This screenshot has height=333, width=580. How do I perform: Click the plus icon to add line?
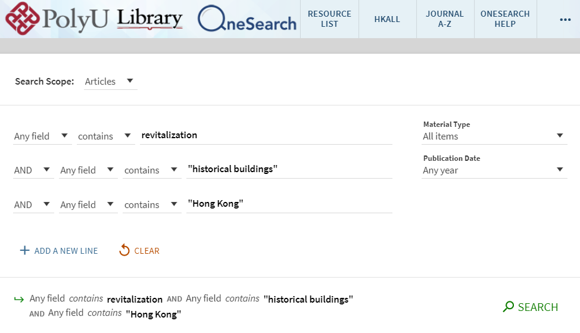click(x=24, y=251)
